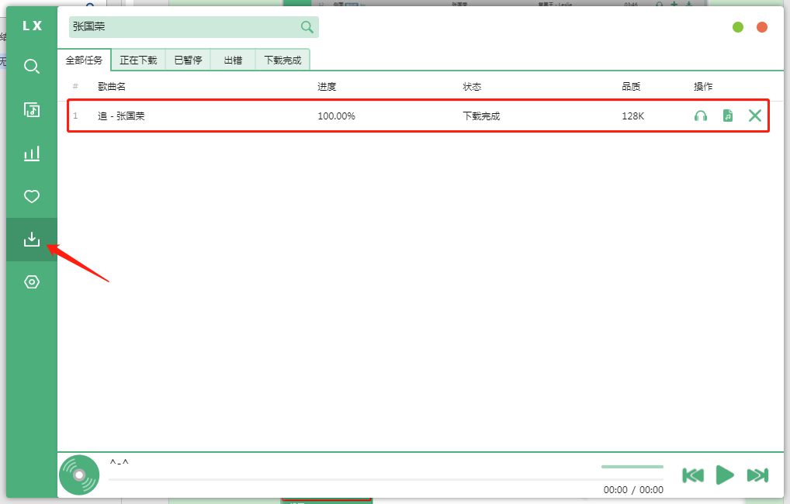Screen dimensions: 790x504
Task: Click the volume slider in the player bar
Action: 632,466
